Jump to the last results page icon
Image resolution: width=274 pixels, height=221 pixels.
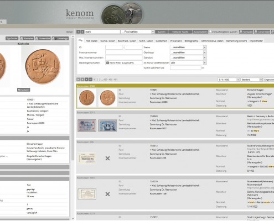click(x=90, y=80)
